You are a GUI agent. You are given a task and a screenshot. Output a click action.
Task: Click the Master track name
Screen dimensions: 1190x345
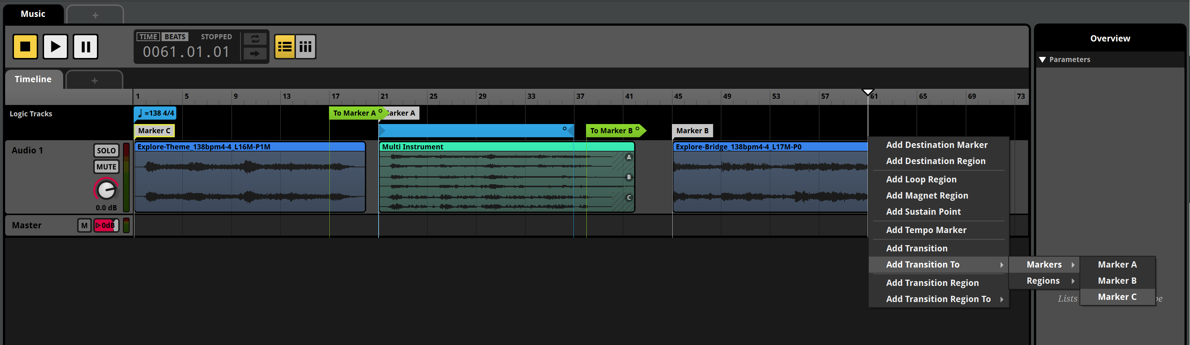(27, 225)
